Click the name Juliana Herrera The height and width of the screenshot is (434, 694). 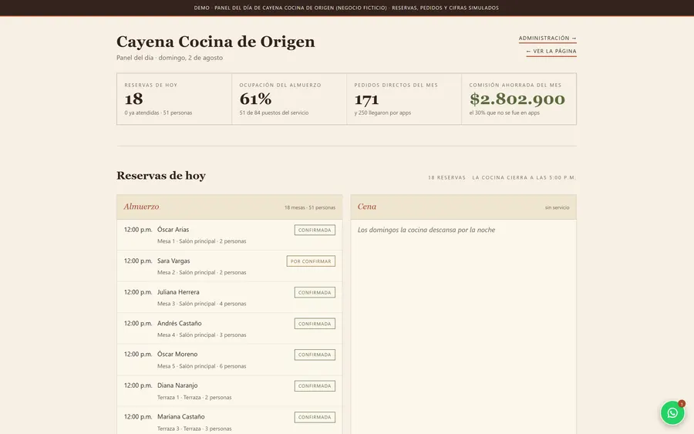point(178,292)
